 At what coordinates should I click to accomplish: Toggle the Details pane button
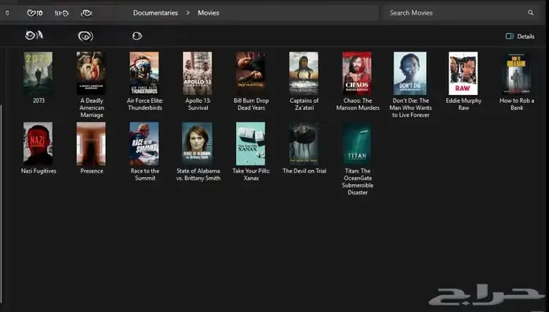click(520, 36)
